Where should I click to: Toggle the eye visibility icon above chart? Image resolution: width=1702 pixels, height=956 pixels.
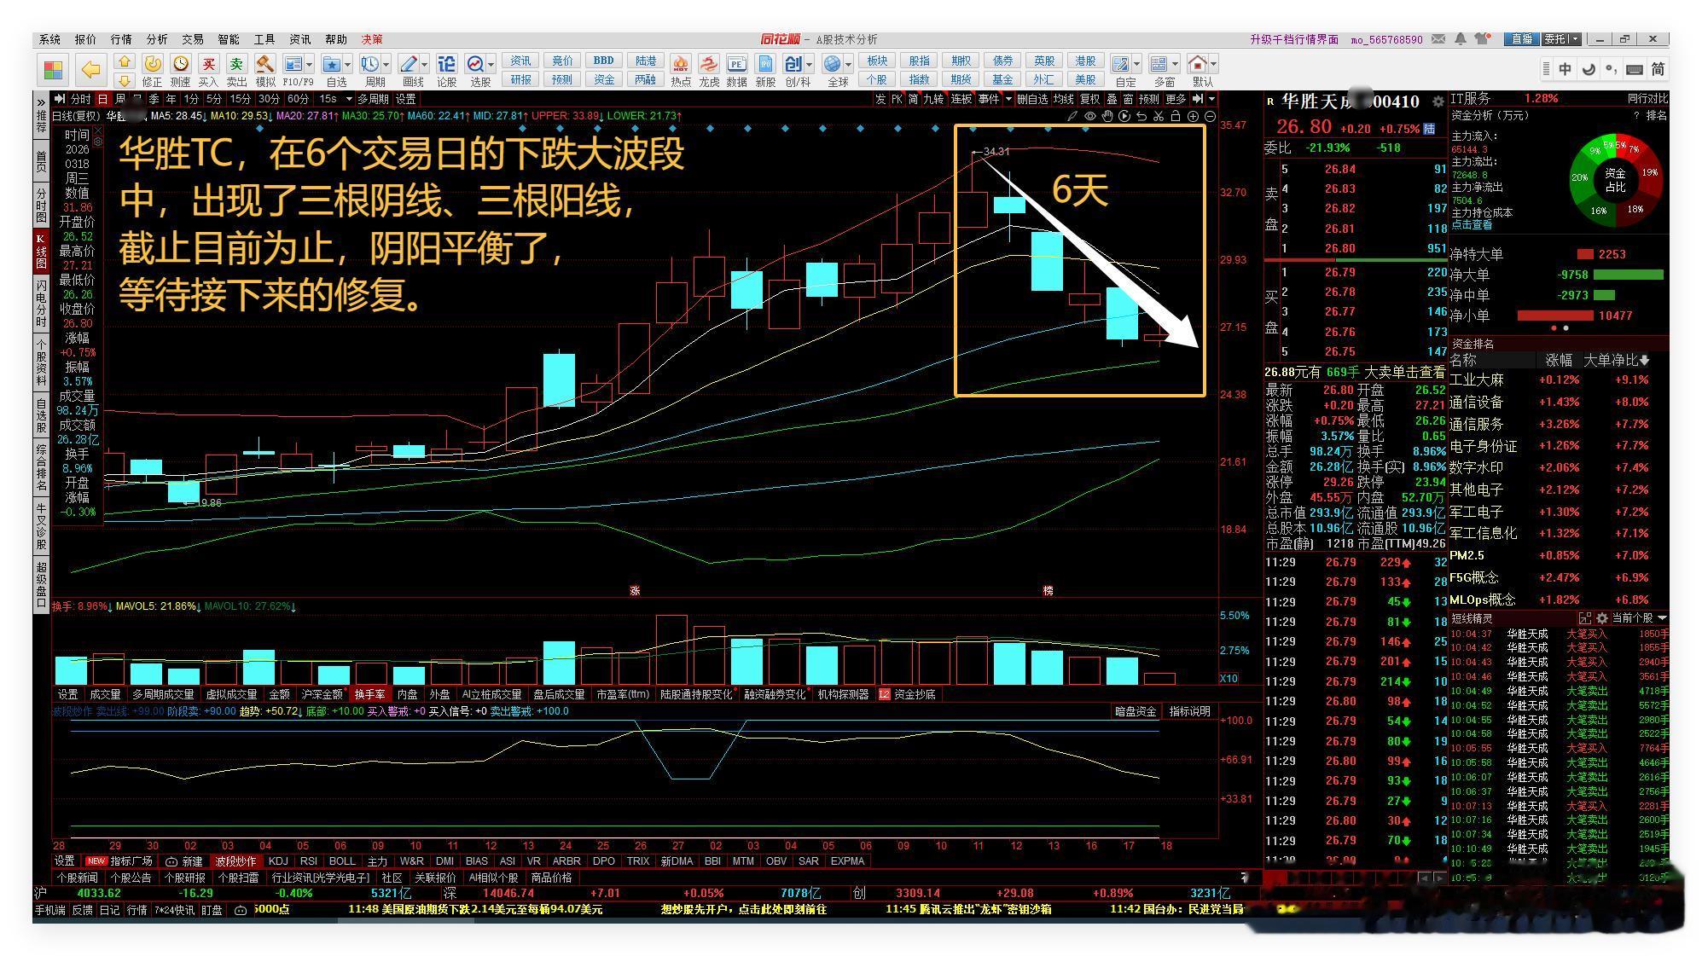[1090, 116]
